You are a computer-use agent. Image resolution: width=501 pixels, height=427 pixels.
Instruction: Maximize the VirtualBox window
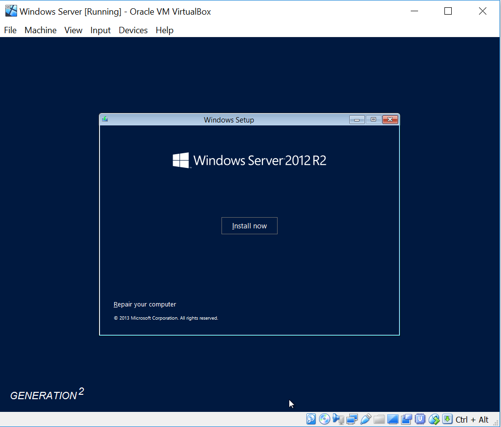pos(448,11)
